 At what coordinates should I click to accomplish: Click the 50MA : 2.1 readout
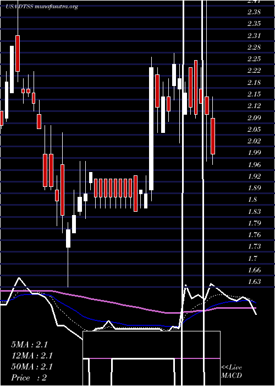click(x=32, y=367)
